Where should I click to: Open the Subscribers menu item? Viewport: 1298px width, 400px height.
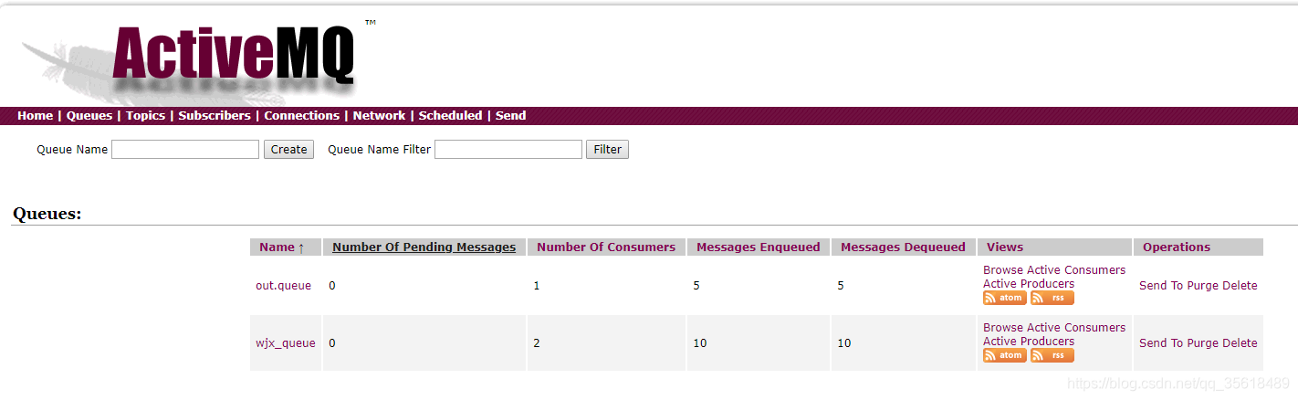coord(215,116)
